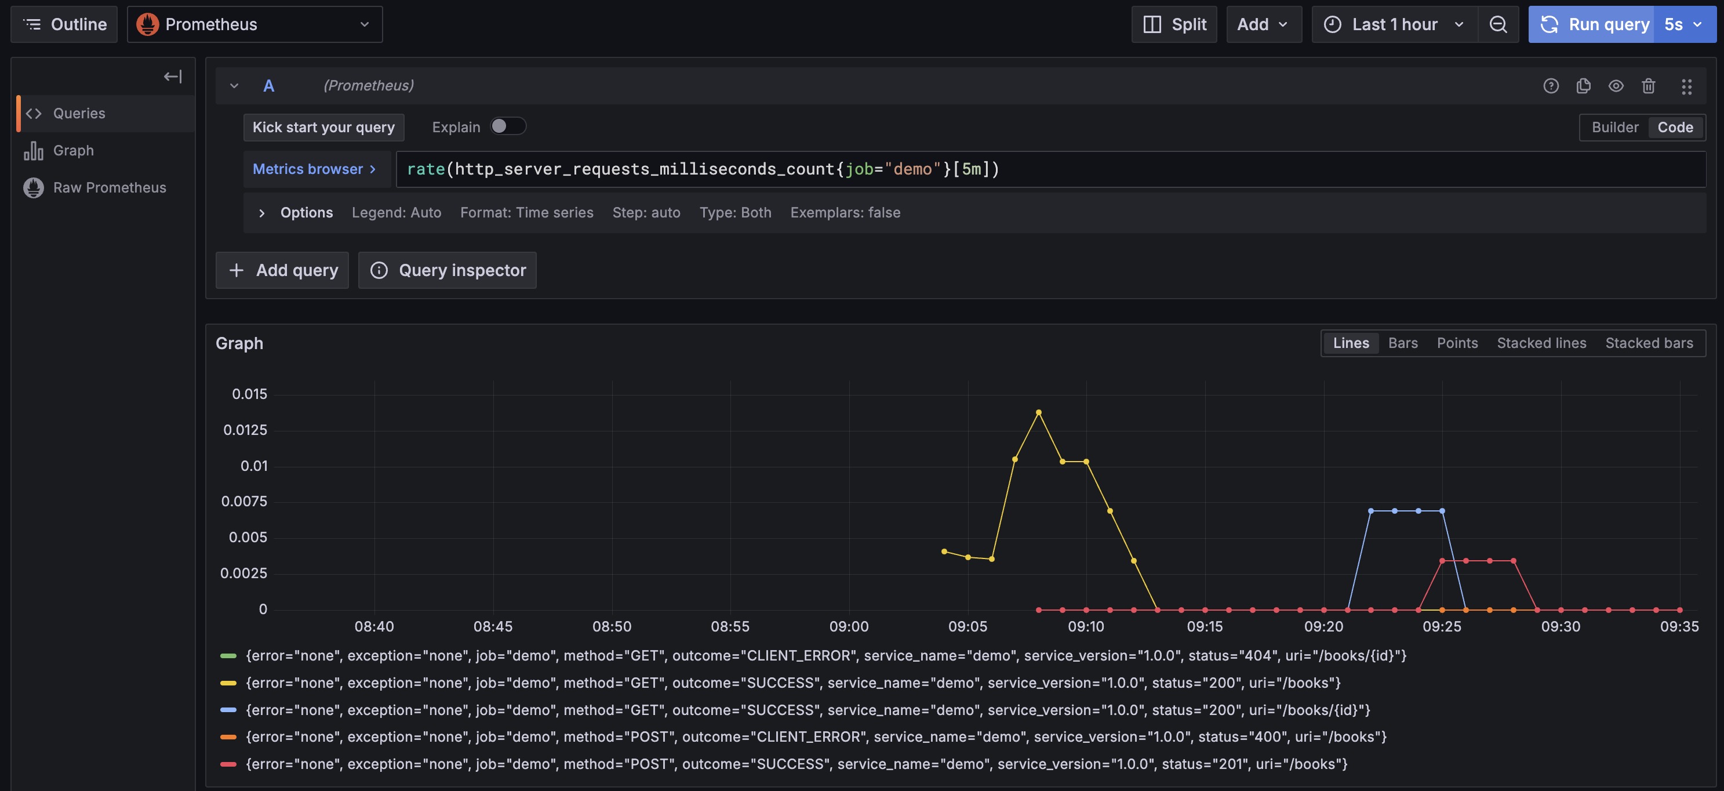Hide query A with eye icon
The height and width of the screenshot is (791, 1724).
point(1616,86)
